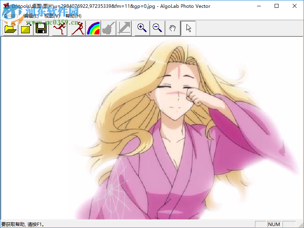Select the arrow pointer tool
Image resolution: width=304 pixels, height=228 pixels.
(x=188, y=28)
